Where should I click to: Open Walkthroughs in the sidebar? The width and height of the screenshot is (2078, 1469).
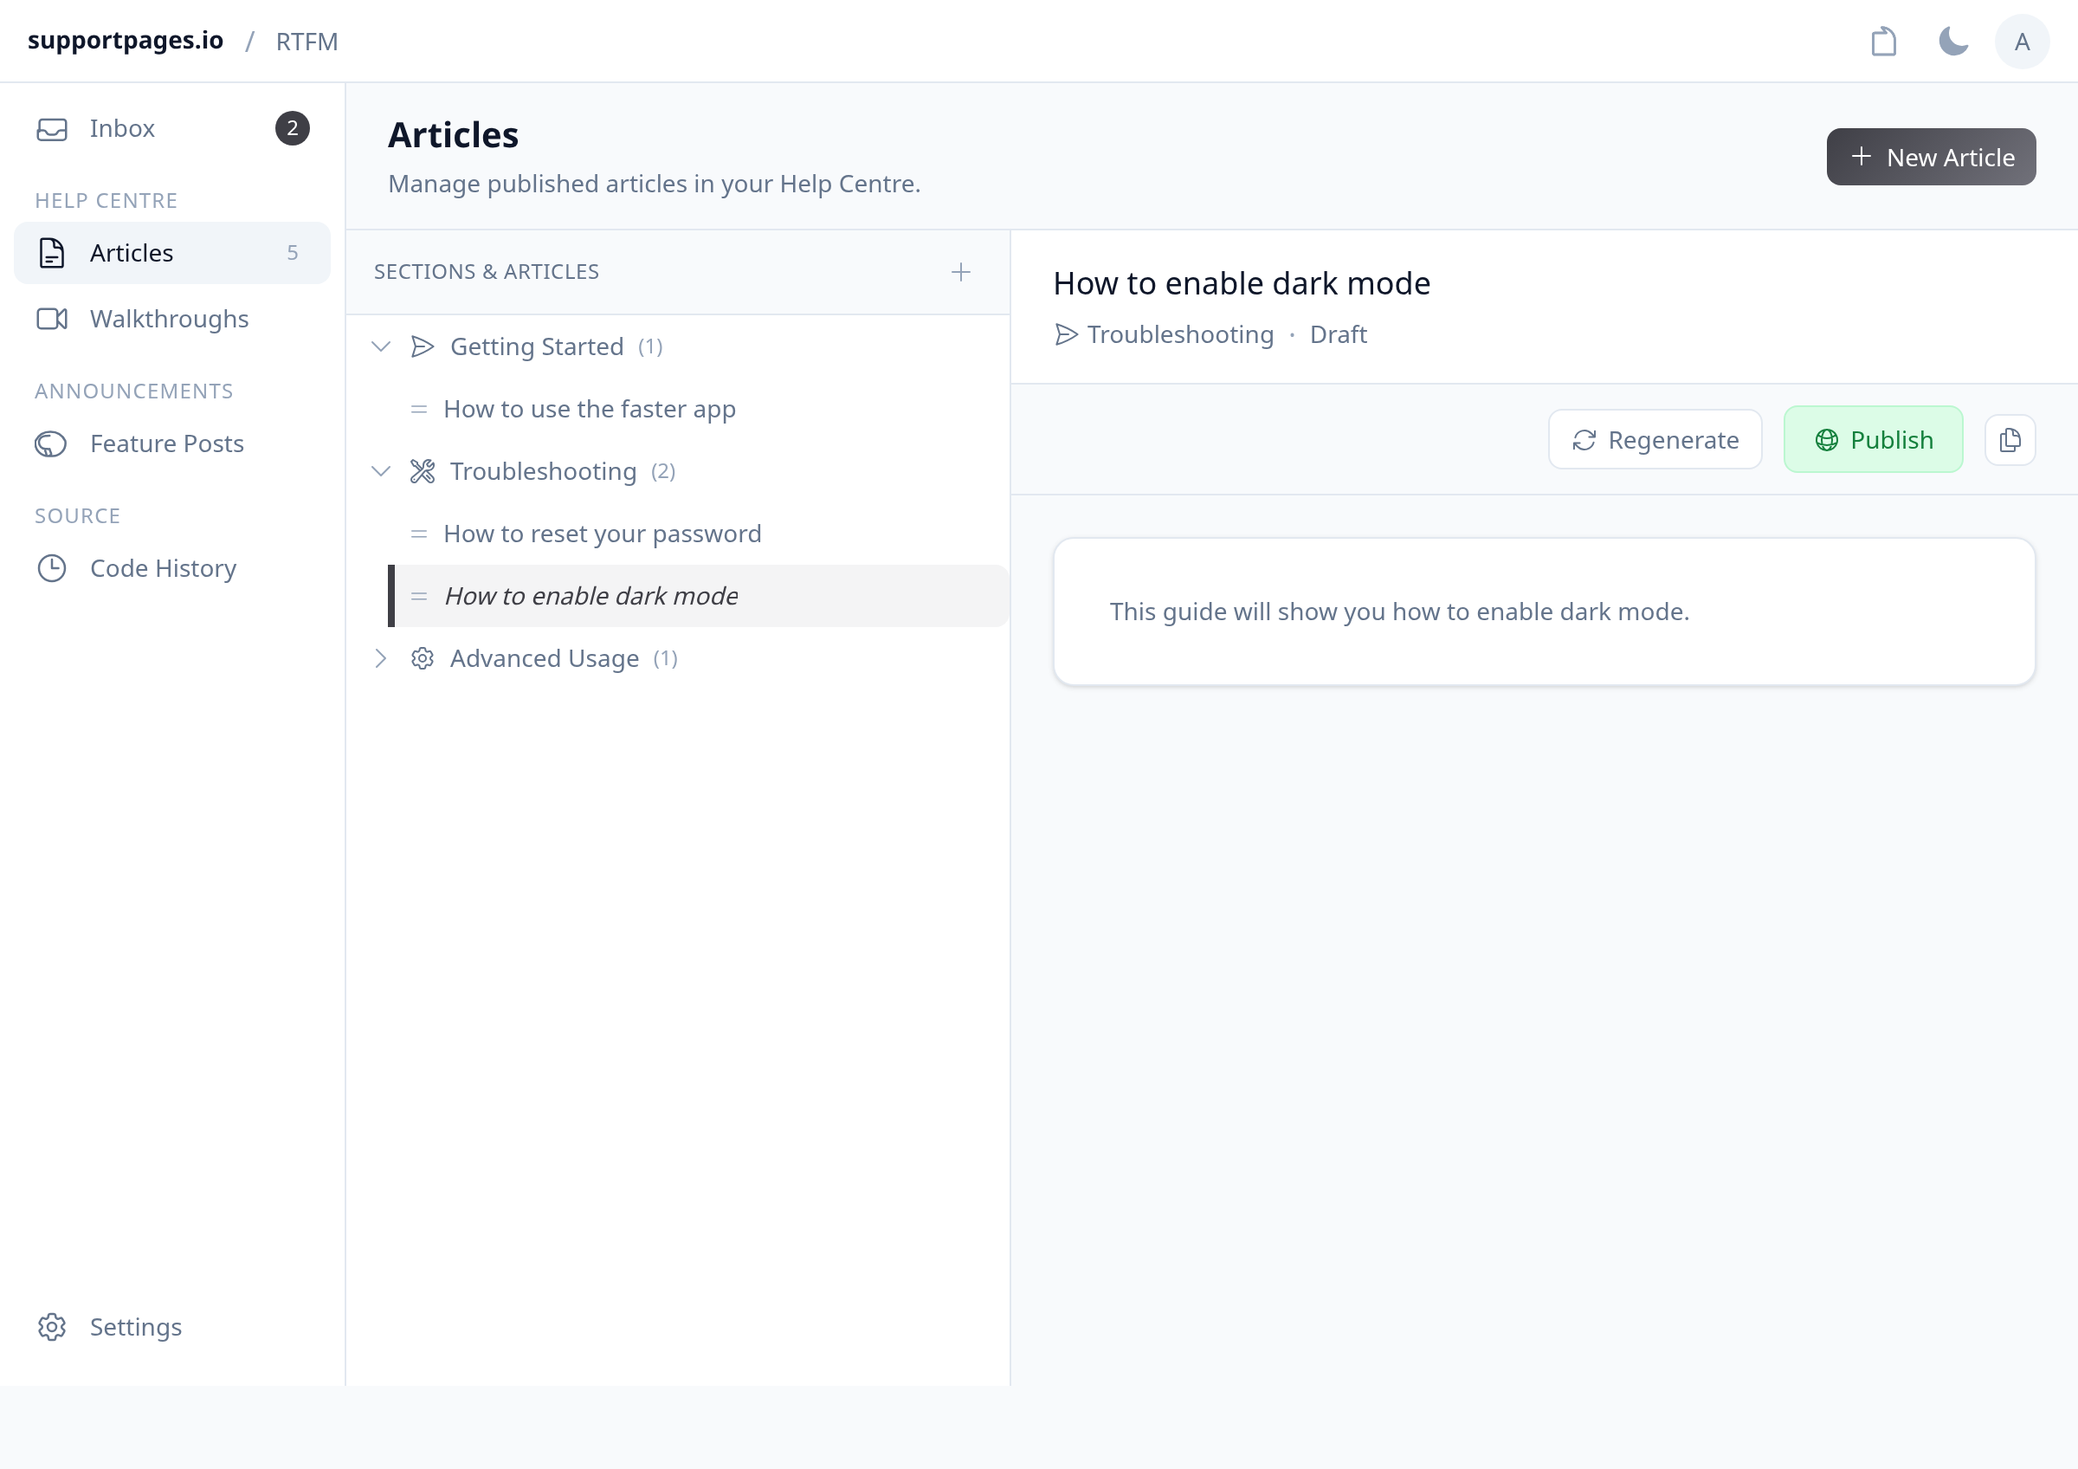(x=172, y=319)
